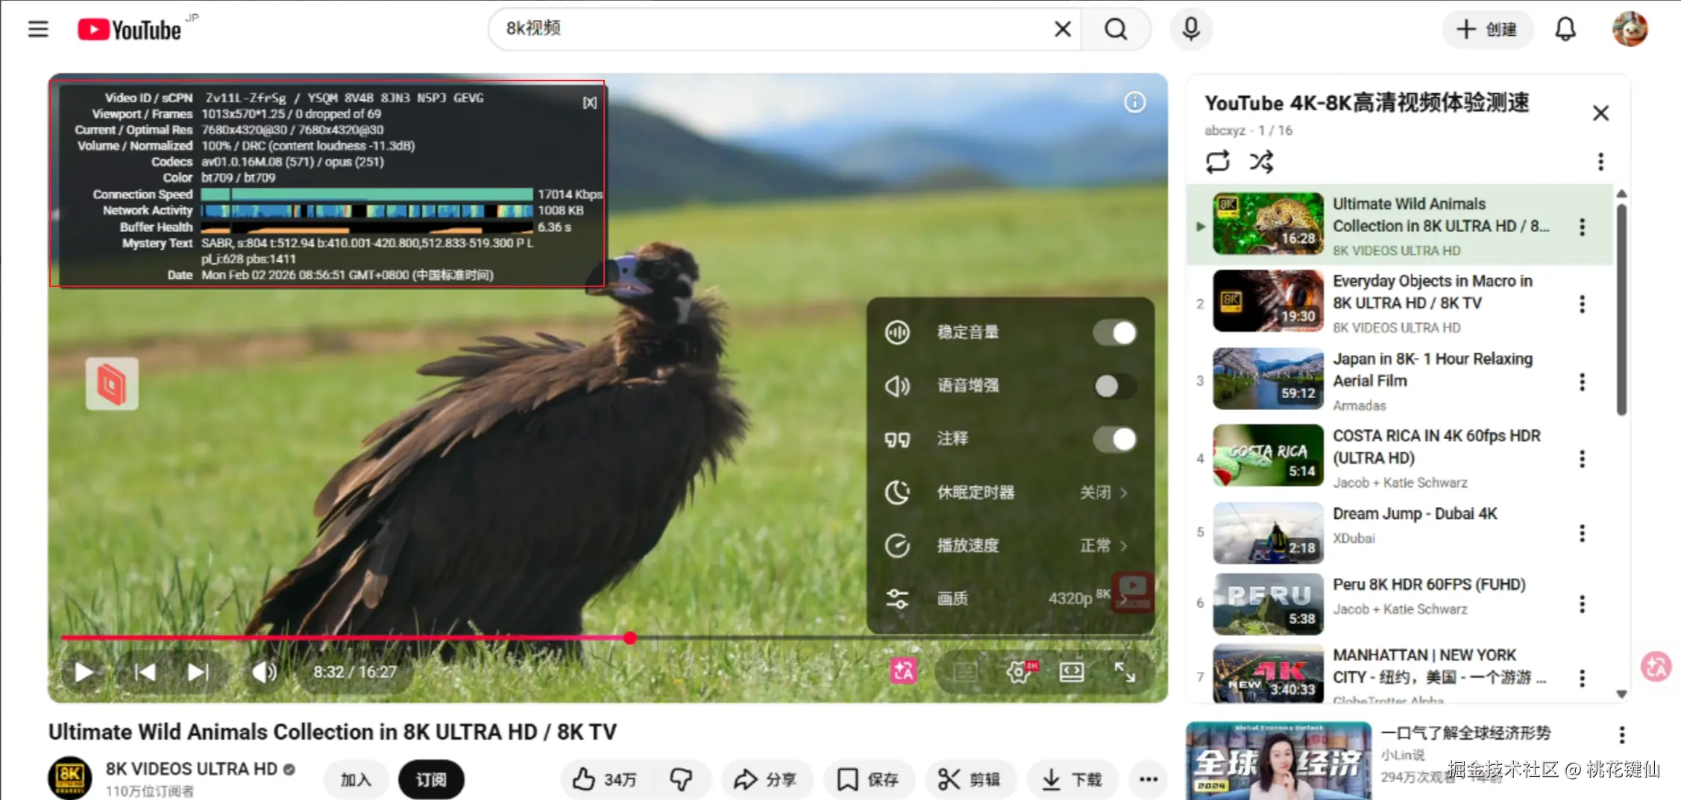Click the YouTube home logo
1681x800 pixels.
point(130,30)
